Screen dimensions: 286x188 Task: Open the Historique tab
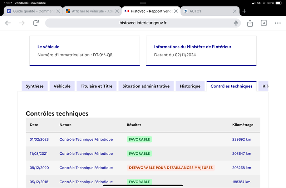click(x=190, y=86)
